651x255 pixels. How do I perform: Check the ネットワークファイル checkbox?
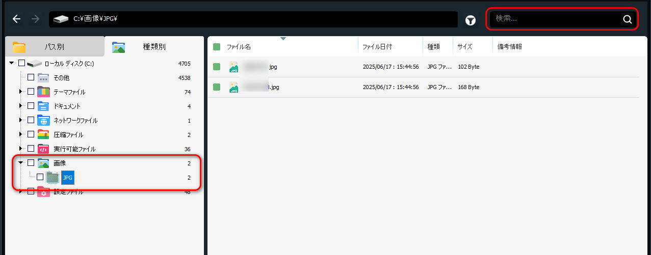tap(31, 120)
